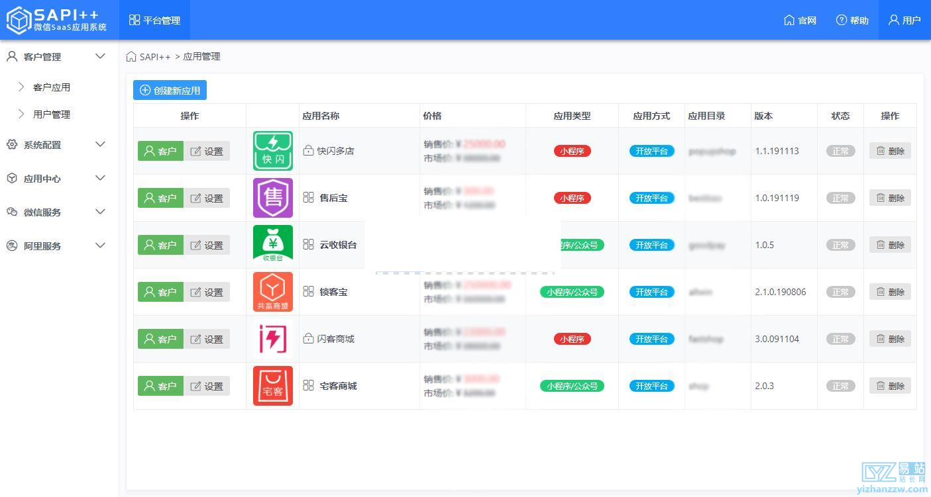Image resolution: width=931 pixels, height=497 pixels.
Task: Click the 正常 status toggle for 宅客商城
Action: pyautogui.click(x=840, y=386)
